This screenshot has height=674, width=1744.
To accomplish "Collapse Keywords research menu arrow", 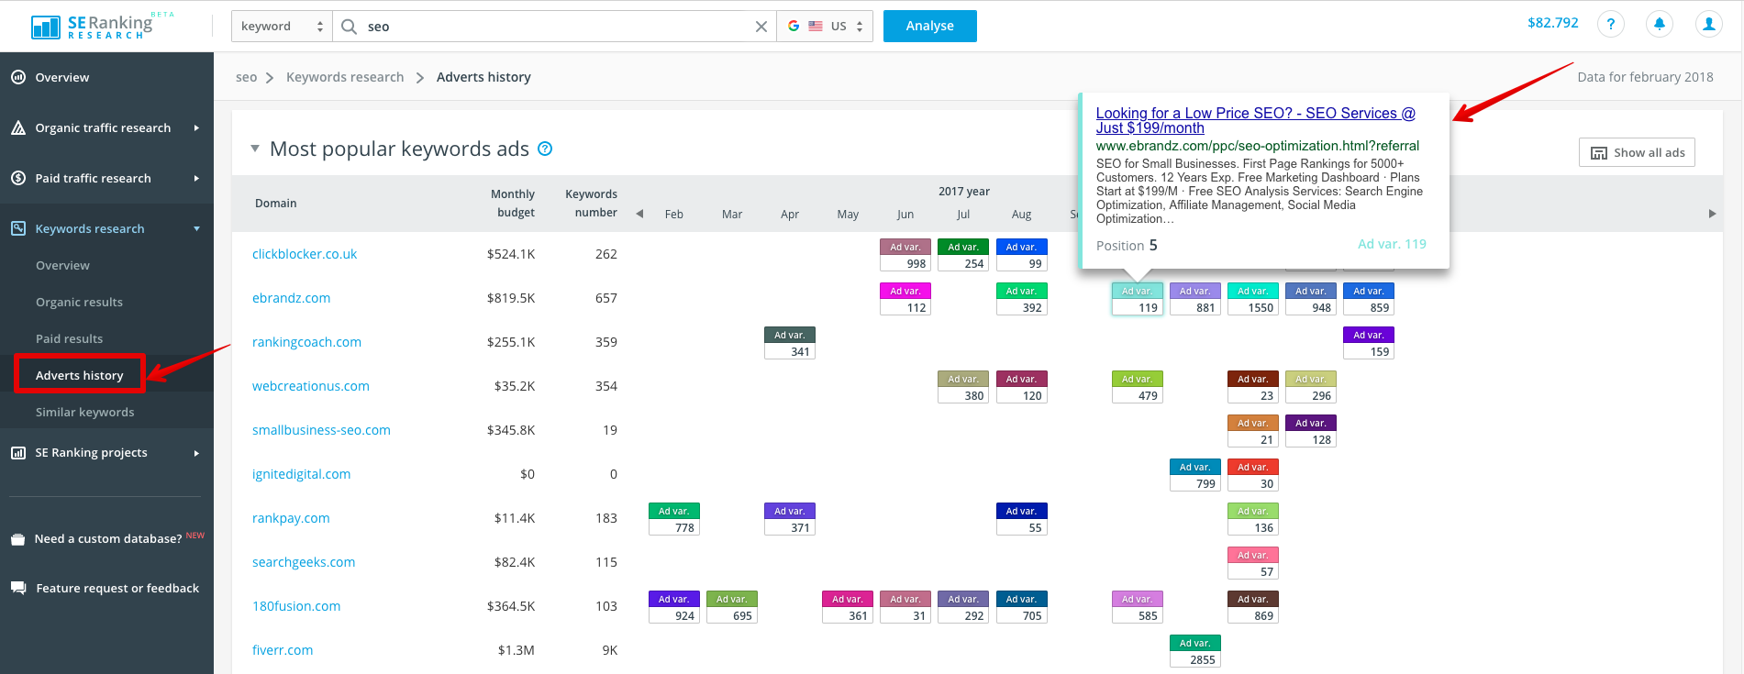I will pos(196,228).
